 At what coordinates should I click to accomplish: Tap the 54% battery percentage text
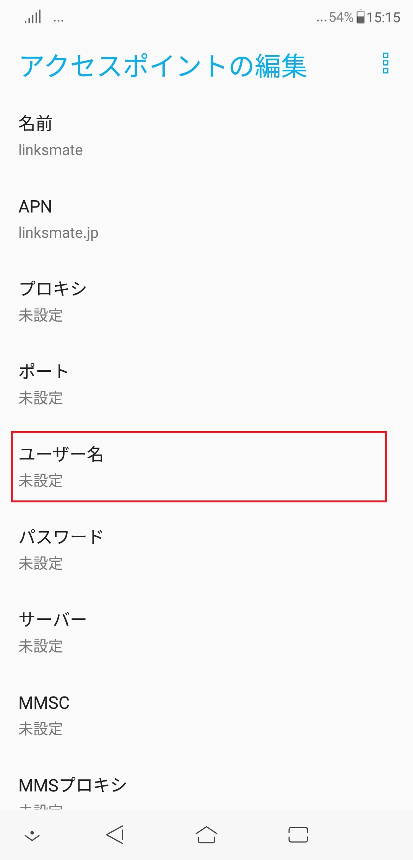(x=341, y=17)
